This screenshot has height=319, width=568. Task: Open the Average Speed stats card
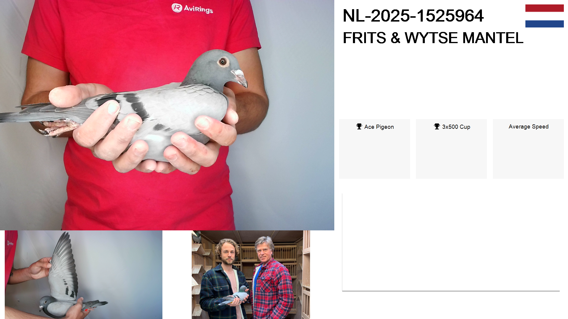528,149
